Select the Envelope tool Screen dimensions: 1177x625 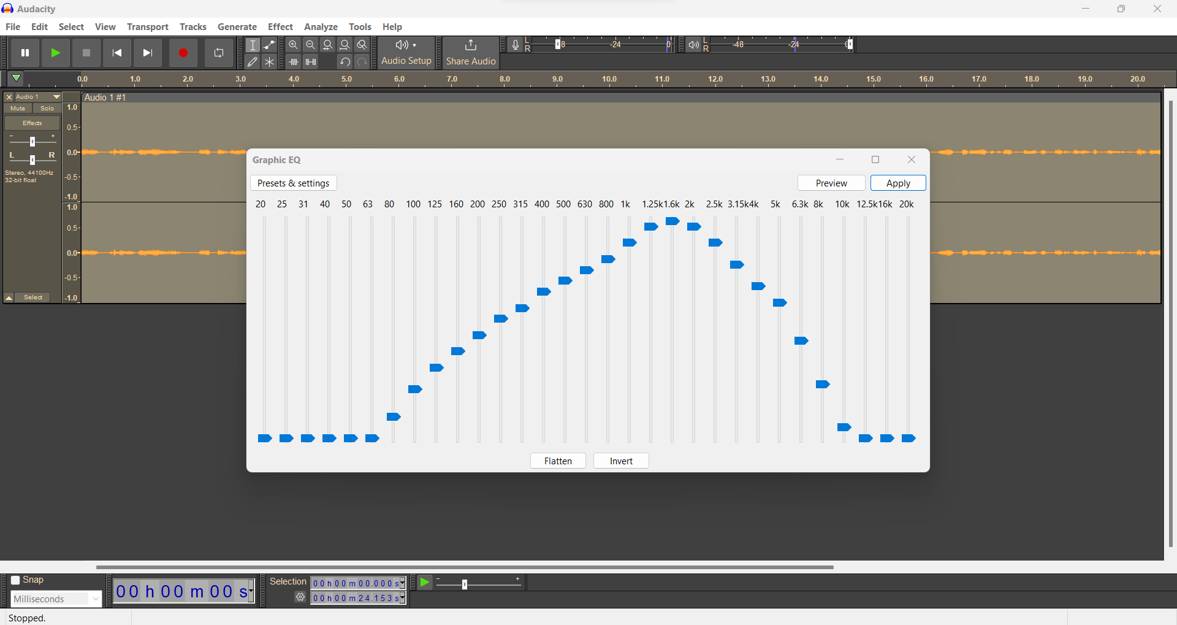(270, 45)
